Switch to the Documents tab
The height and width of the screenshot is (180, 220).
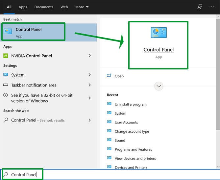tap(44, 7)
